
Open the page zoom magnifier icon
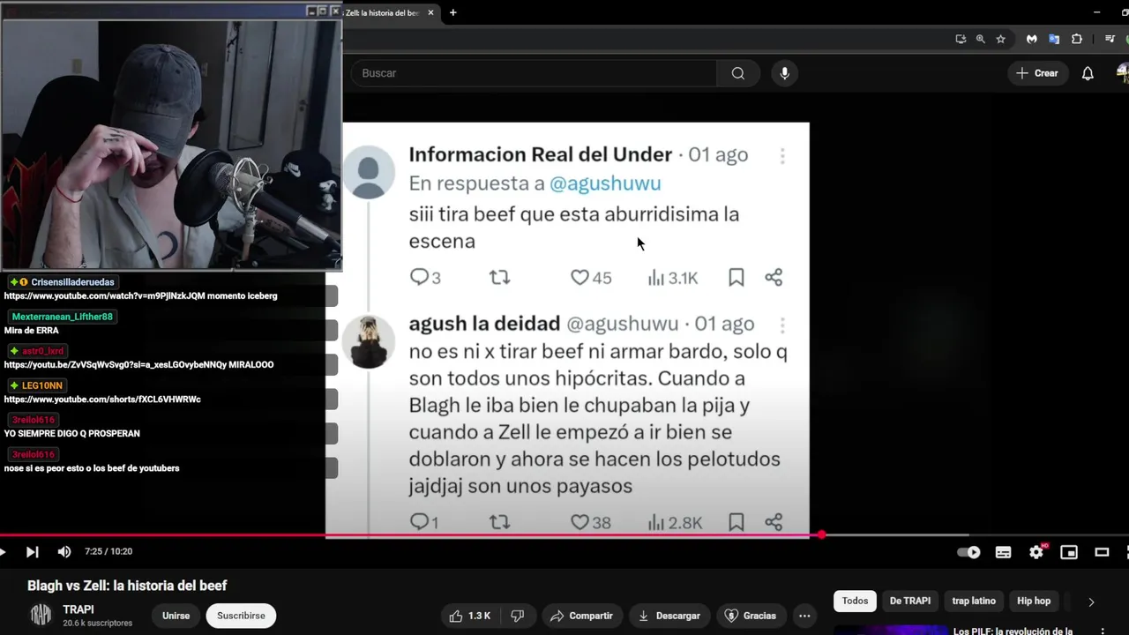(980, 39)
